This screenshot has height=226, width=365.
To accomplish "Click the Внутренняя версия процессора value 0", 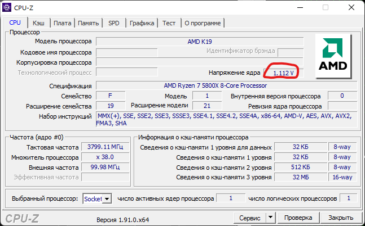I will coord(342,96).
